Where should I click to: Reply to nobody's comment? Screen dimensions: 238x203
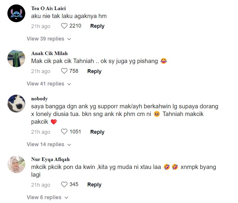coord(97,132)
